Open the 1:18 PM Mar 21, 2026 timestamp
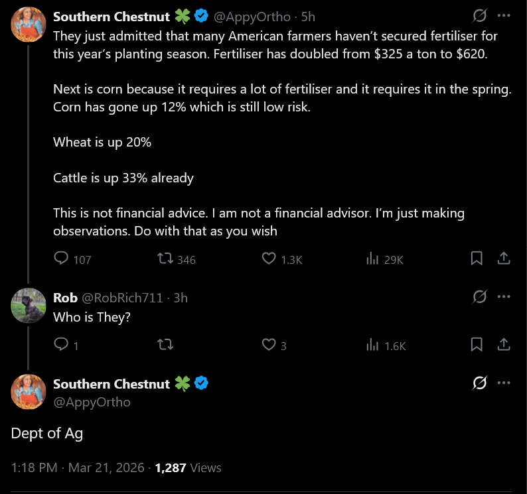This screenshot has height=494, width=527. point(78,467)
